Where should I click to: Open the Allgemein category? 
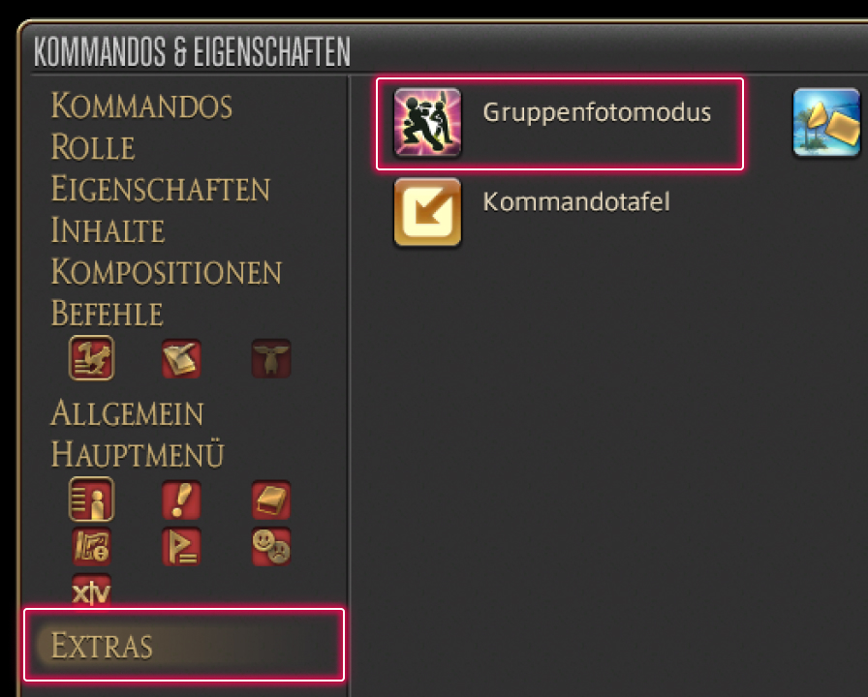coord(127,413)
